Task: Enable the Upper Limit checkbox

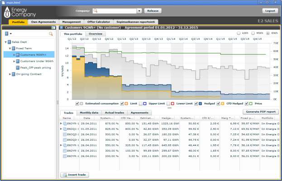Action: click(141, 104)
